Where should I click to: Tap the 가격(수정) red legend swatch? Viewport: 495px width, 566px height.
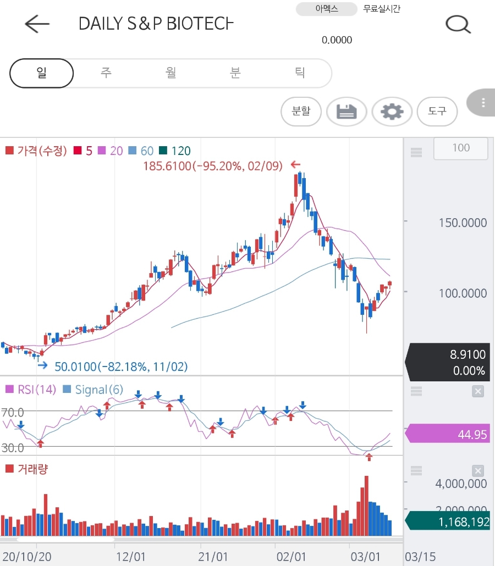pos(9,151)
